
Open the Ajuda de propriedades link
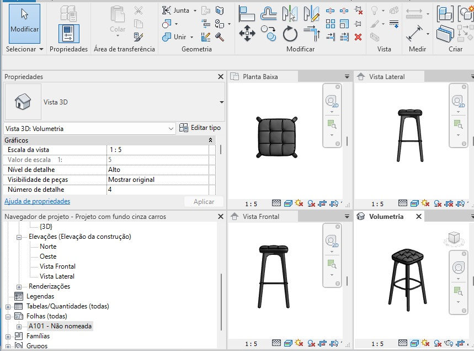pyautogui.click(x=37, y=201)
